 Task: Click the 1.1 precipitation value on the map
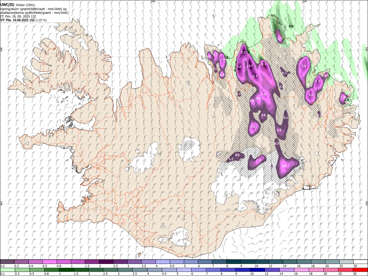pyautogui.click(x=222, y=59)
